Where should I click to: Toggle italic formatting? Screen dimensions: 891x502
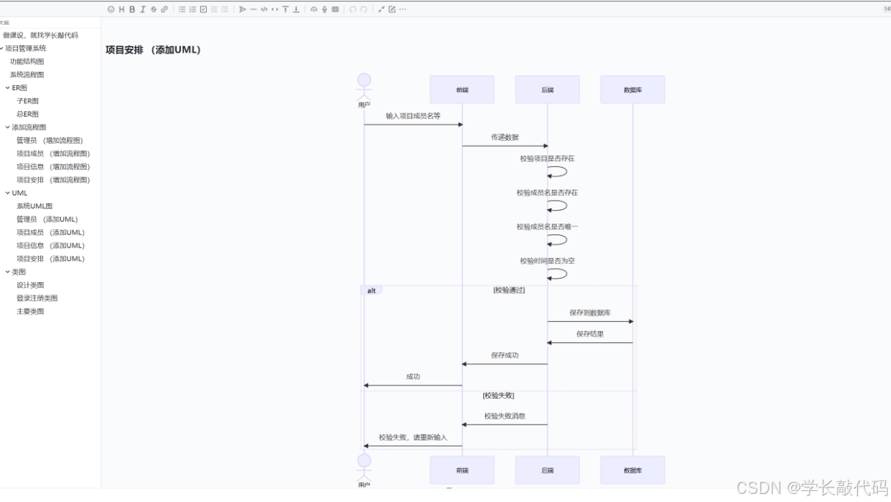(x=143, y=10)
